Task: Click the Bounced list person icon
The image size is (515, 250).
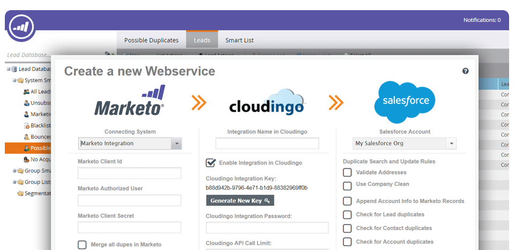Action: [x=27, y=137]
